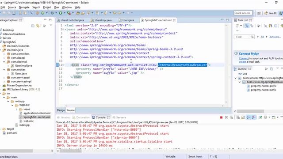
Task: Click the Debug bug icon in toolbar
Action: 52,13
